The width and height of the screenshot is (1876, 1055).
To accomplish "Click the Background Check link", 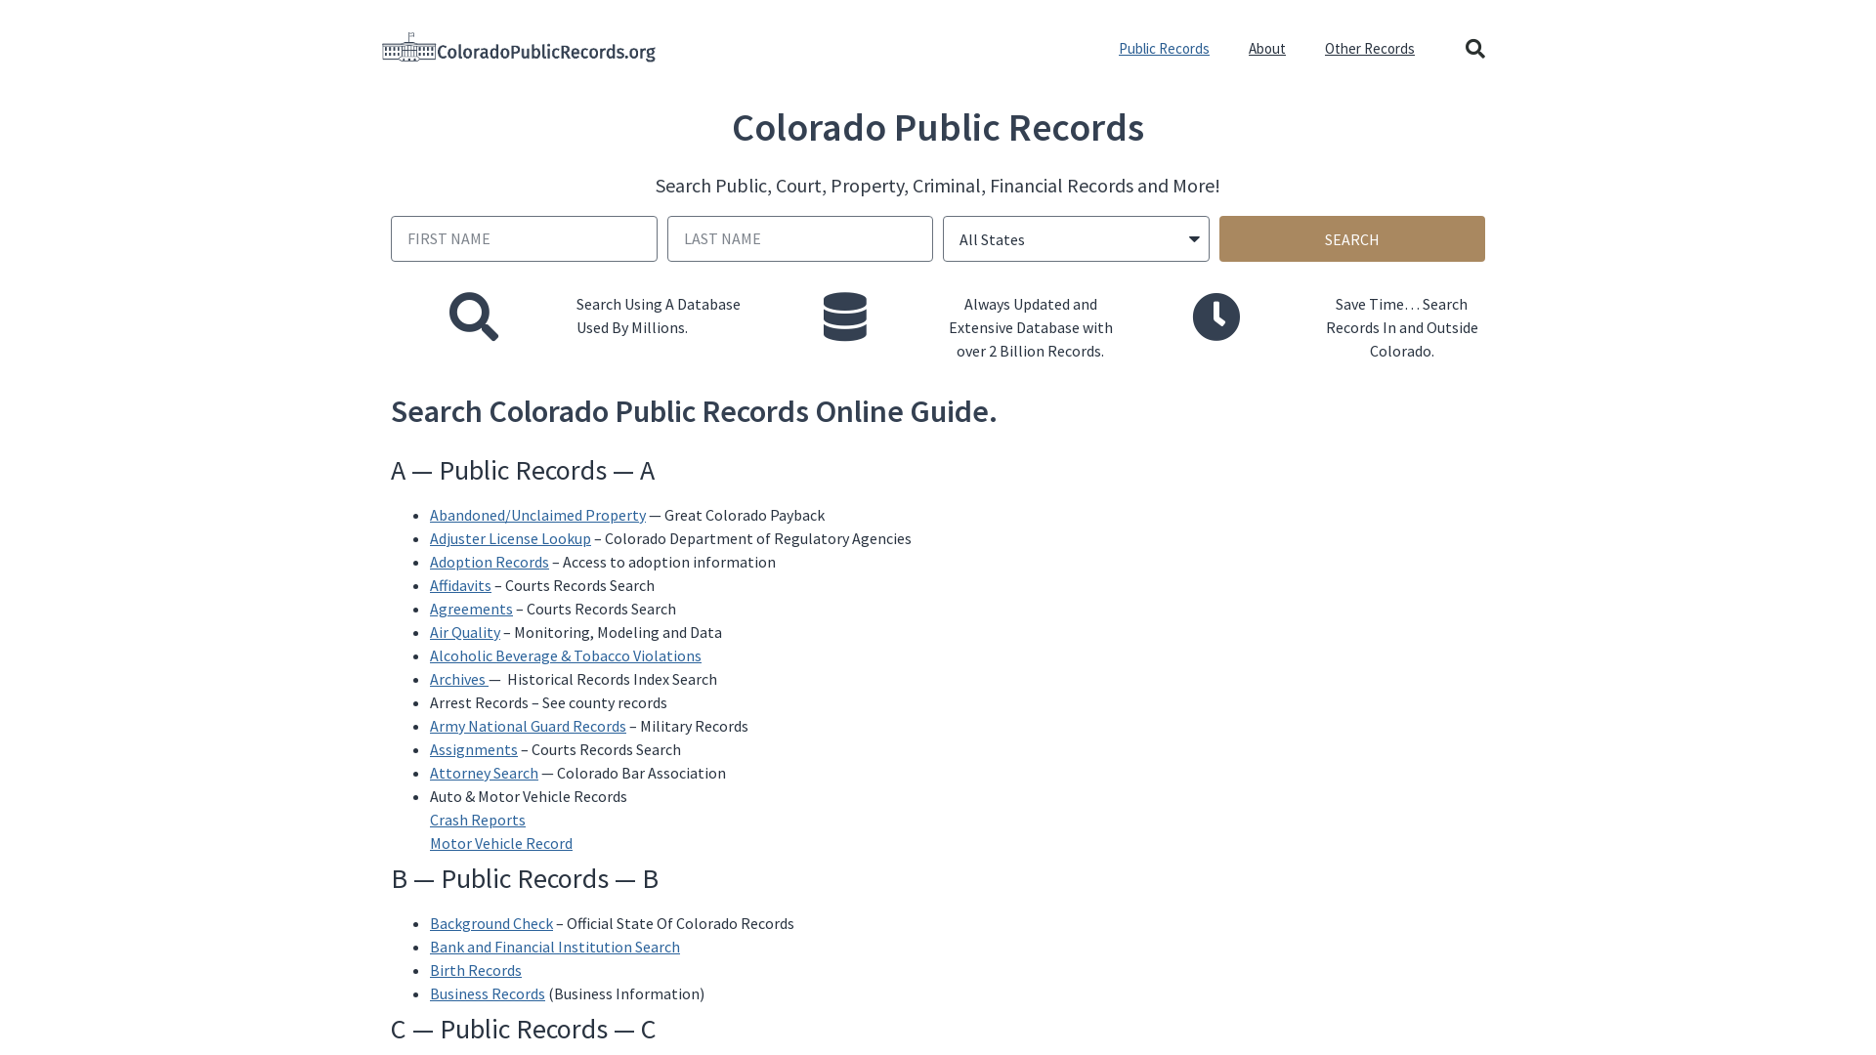I will click(490, 922).
